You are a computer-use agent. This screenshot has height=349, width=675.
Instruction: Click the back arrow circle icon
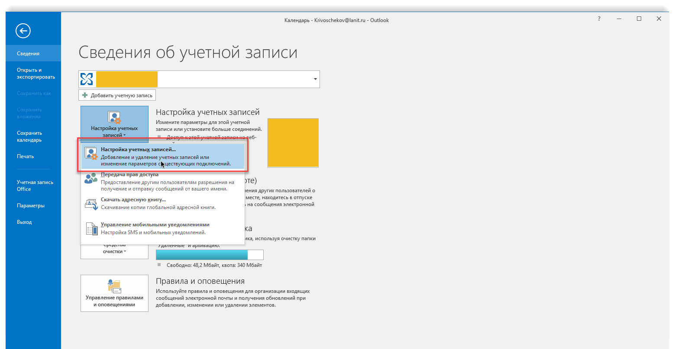click(23, 31)
